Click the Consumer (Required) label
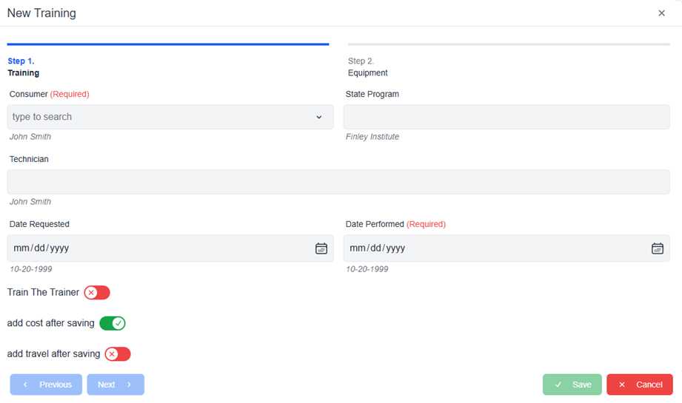Viewport: 682px width, 403px height. (x=49, y=94)
